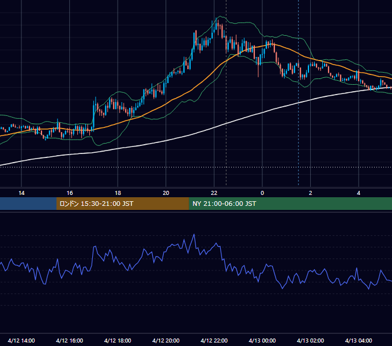
Task: Click the 4/12 14:00 date label
Action: [21, 340]
